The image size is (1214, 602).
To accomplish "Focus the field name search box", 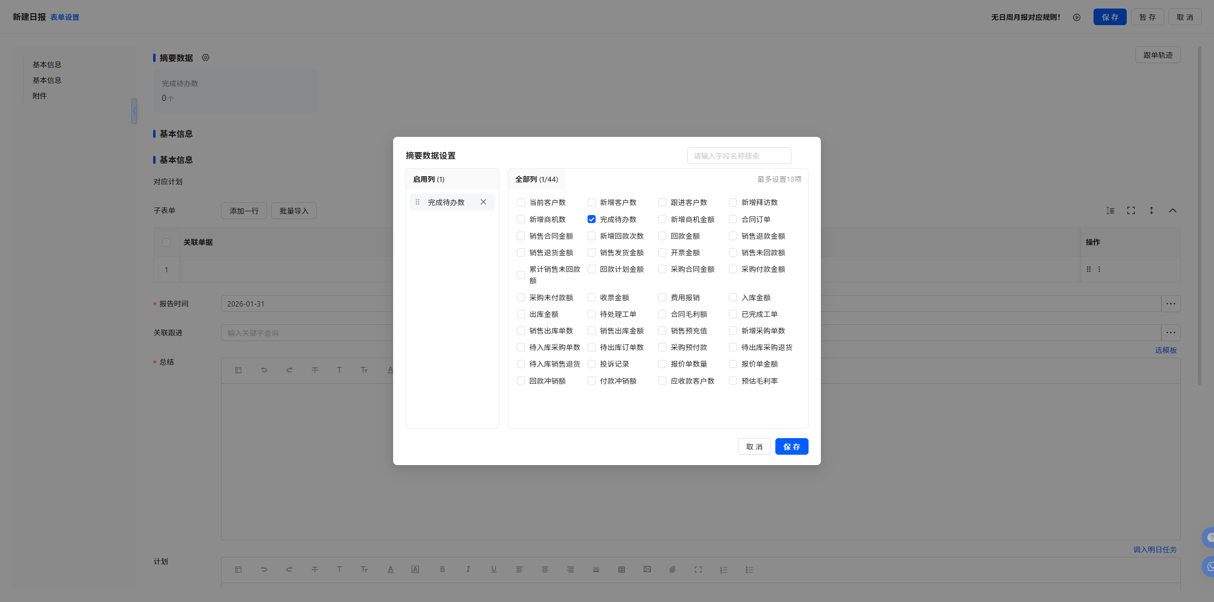I will (738, 155).
